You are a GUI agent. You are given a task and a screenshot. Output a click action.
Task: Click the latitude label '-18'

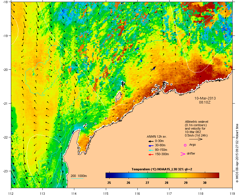pos(5,2)
